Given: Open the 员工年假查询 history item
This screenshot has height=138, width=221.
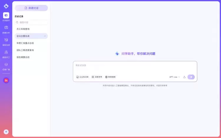Looking at the screenshot, I should tap(23, 29).
